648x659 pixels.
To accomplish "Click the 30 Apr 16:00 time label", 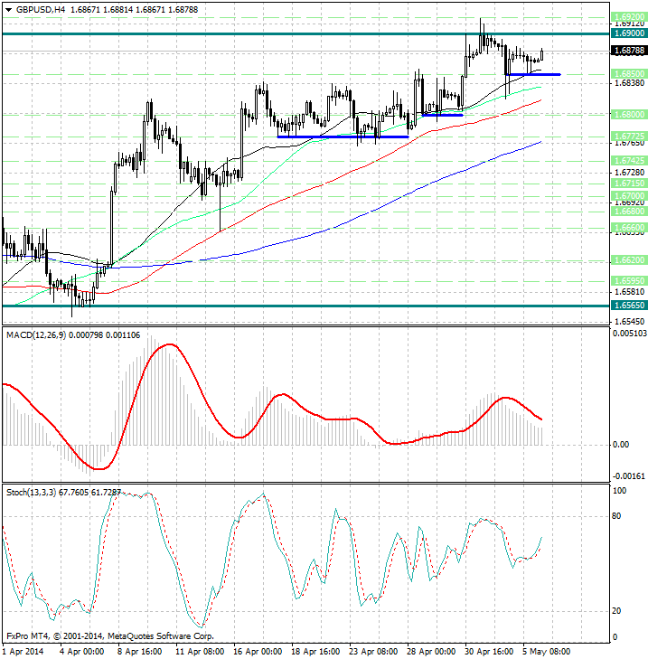I will 487,649.
